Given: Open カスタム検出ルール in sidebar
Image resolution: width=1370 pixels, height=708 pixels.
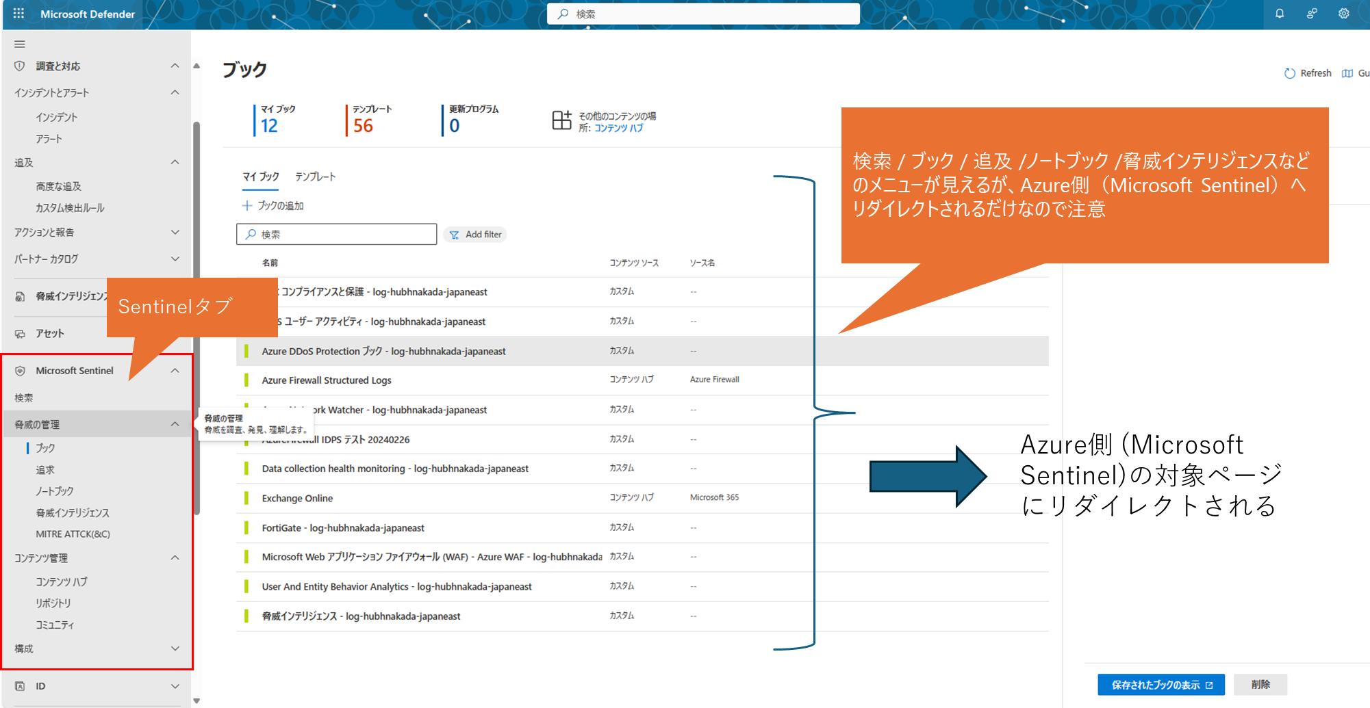Looking at the screenshot, I should point(70,208).
